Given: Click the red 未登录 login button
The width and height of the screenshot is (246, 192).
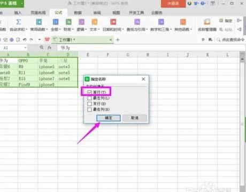Looking at the screenshot, I should [173, 4].
